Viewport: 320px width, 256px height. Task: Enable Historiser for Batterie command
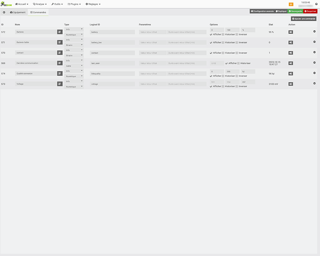point(223,34)
